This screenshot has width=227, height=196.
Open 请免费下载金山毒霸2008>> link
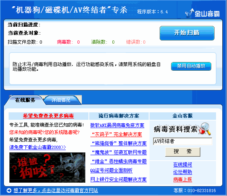point(38,147)
